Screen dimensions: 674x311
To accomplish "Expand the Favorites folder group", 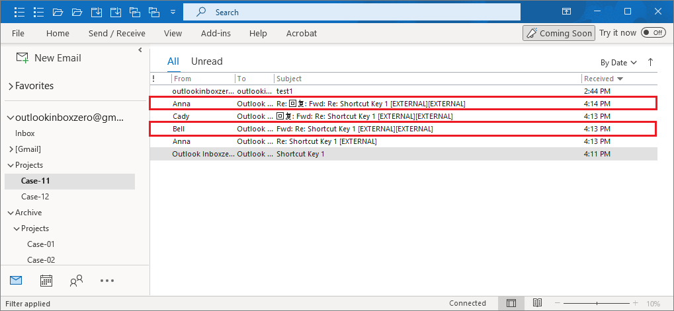I will tap(11, 86).
